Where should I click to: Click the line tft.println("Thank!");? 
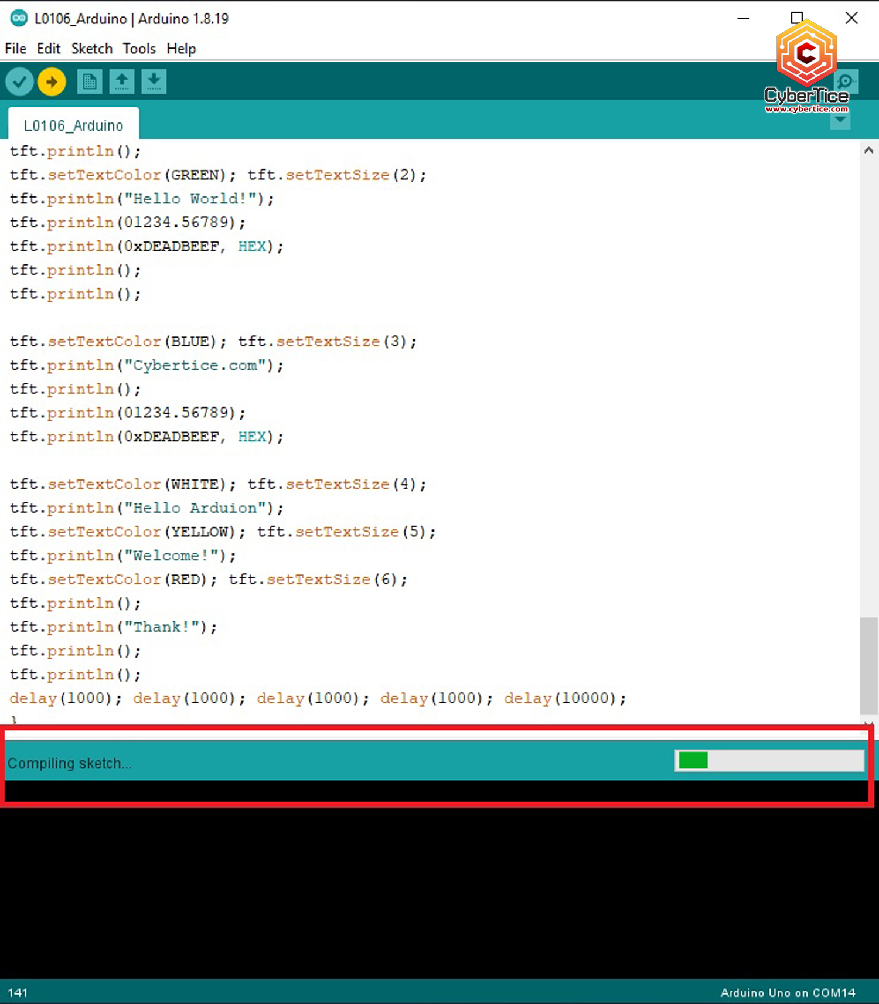pos(113,627)
